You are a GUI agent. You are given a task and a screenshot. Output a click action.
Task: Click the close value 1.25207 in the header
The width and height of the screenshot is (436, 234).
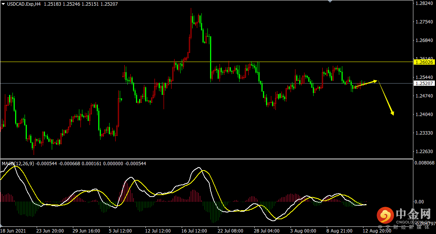tap(109, 4)
